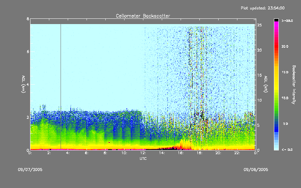
Task: Click the '2' km tick label on left axis
Action: (x=28, y=117)
